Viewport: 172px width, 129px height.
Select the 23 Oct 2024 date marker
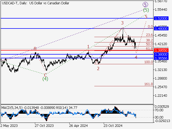113,125
